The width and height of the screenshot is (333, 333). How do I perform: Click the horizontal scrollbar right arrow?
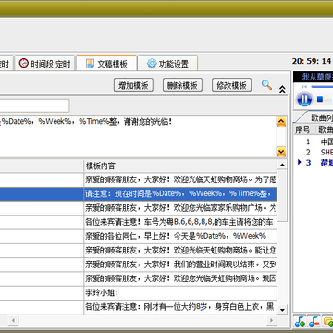point(271,320)
